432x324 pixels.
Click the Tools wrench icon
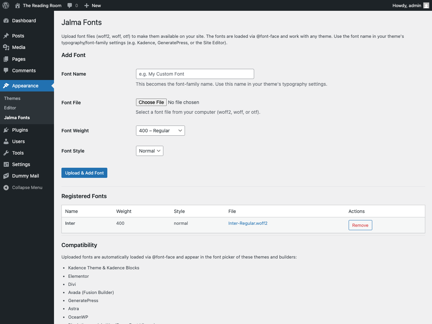(6, 153)
